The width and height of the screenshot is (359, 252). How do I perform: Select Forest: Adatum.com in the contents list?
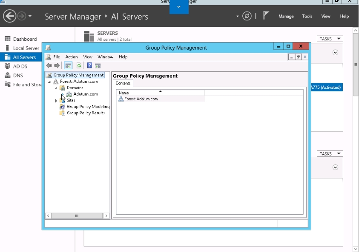(141, 99)
